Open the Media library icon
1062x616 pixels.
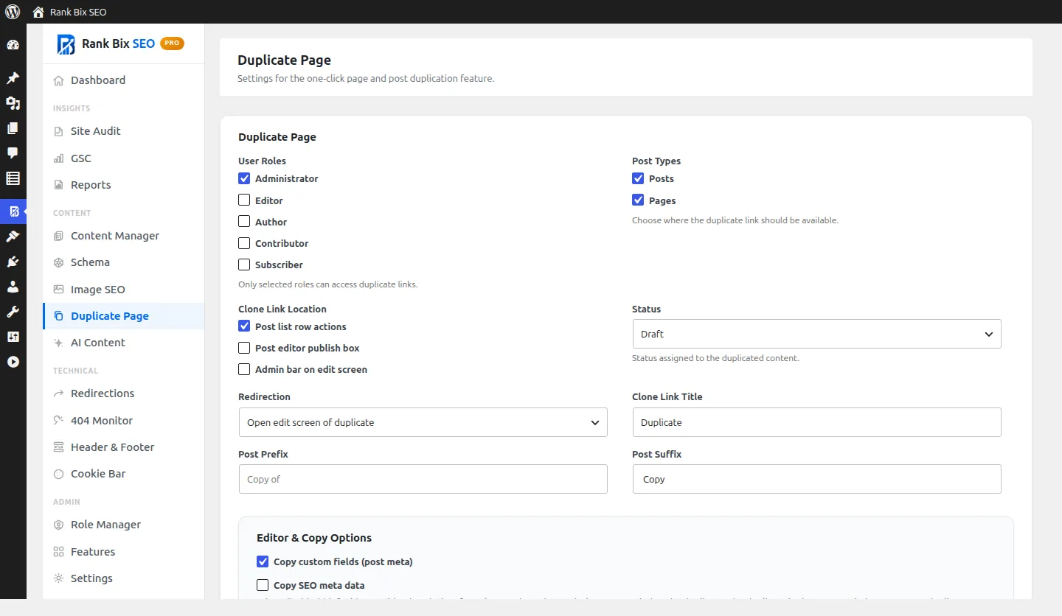coord(13,103)
